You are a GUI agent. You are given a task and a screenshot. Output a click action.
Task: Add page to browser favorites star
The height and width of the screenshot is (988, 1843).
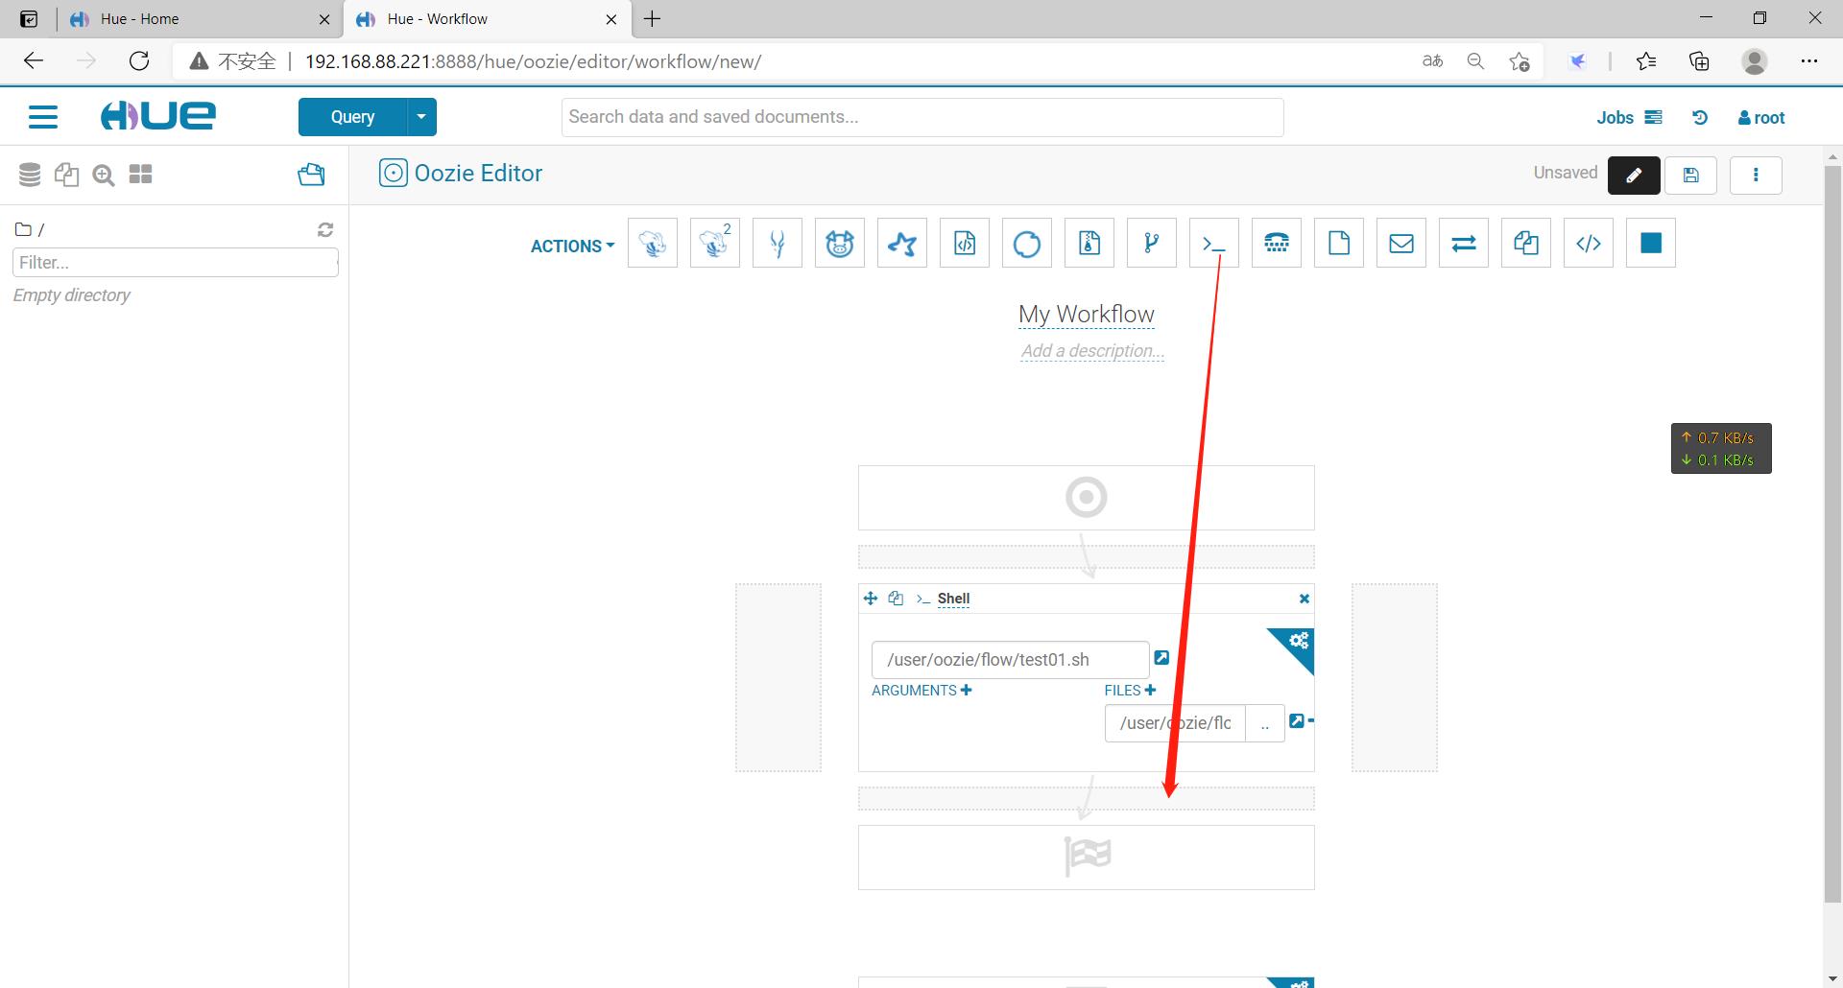pos(1519,61)
